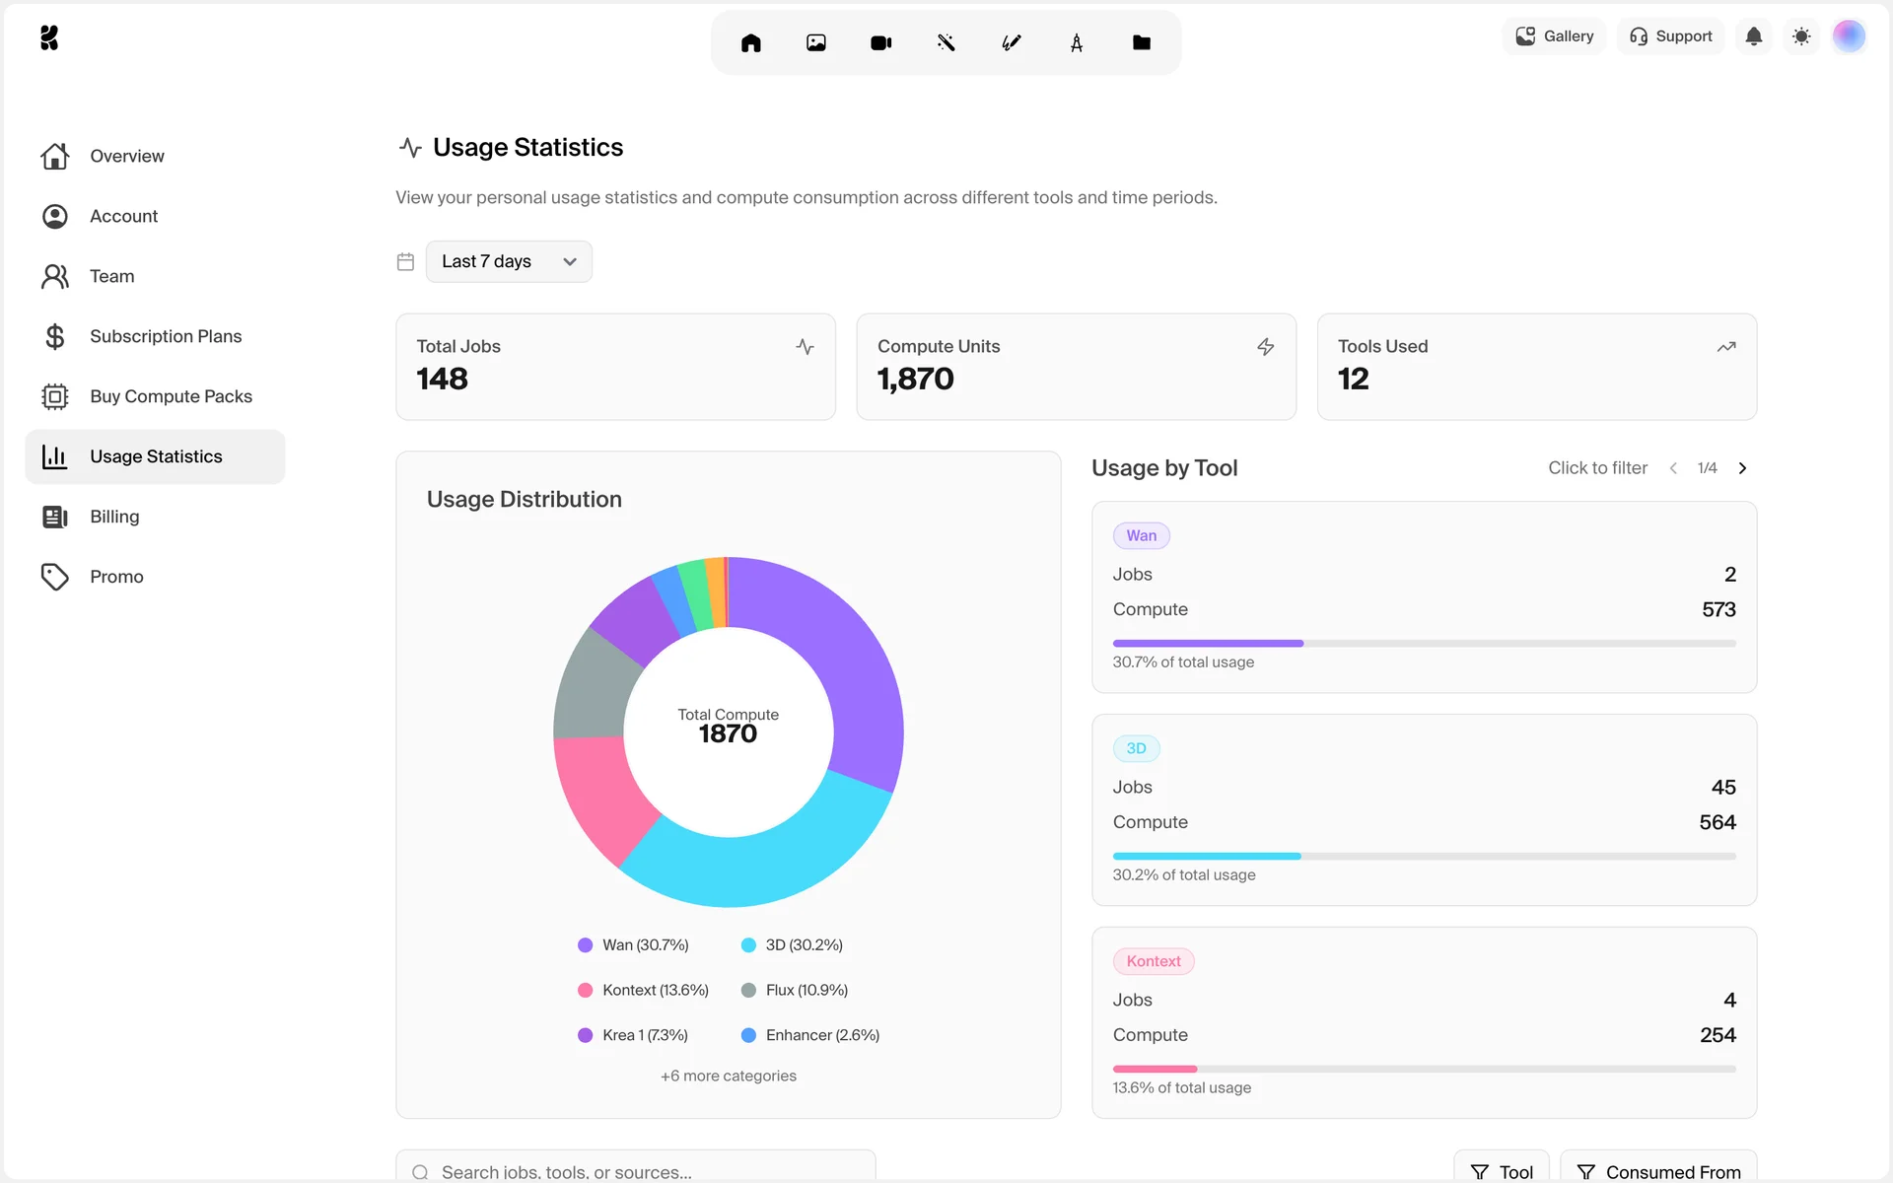Click the Gallery button

tap(1554, 36)
